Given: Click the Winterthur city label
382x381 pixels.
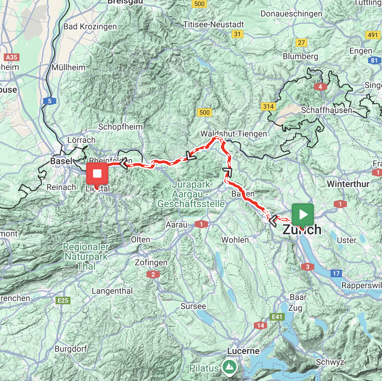Looking at the screenshot, I should pos(348,184).
